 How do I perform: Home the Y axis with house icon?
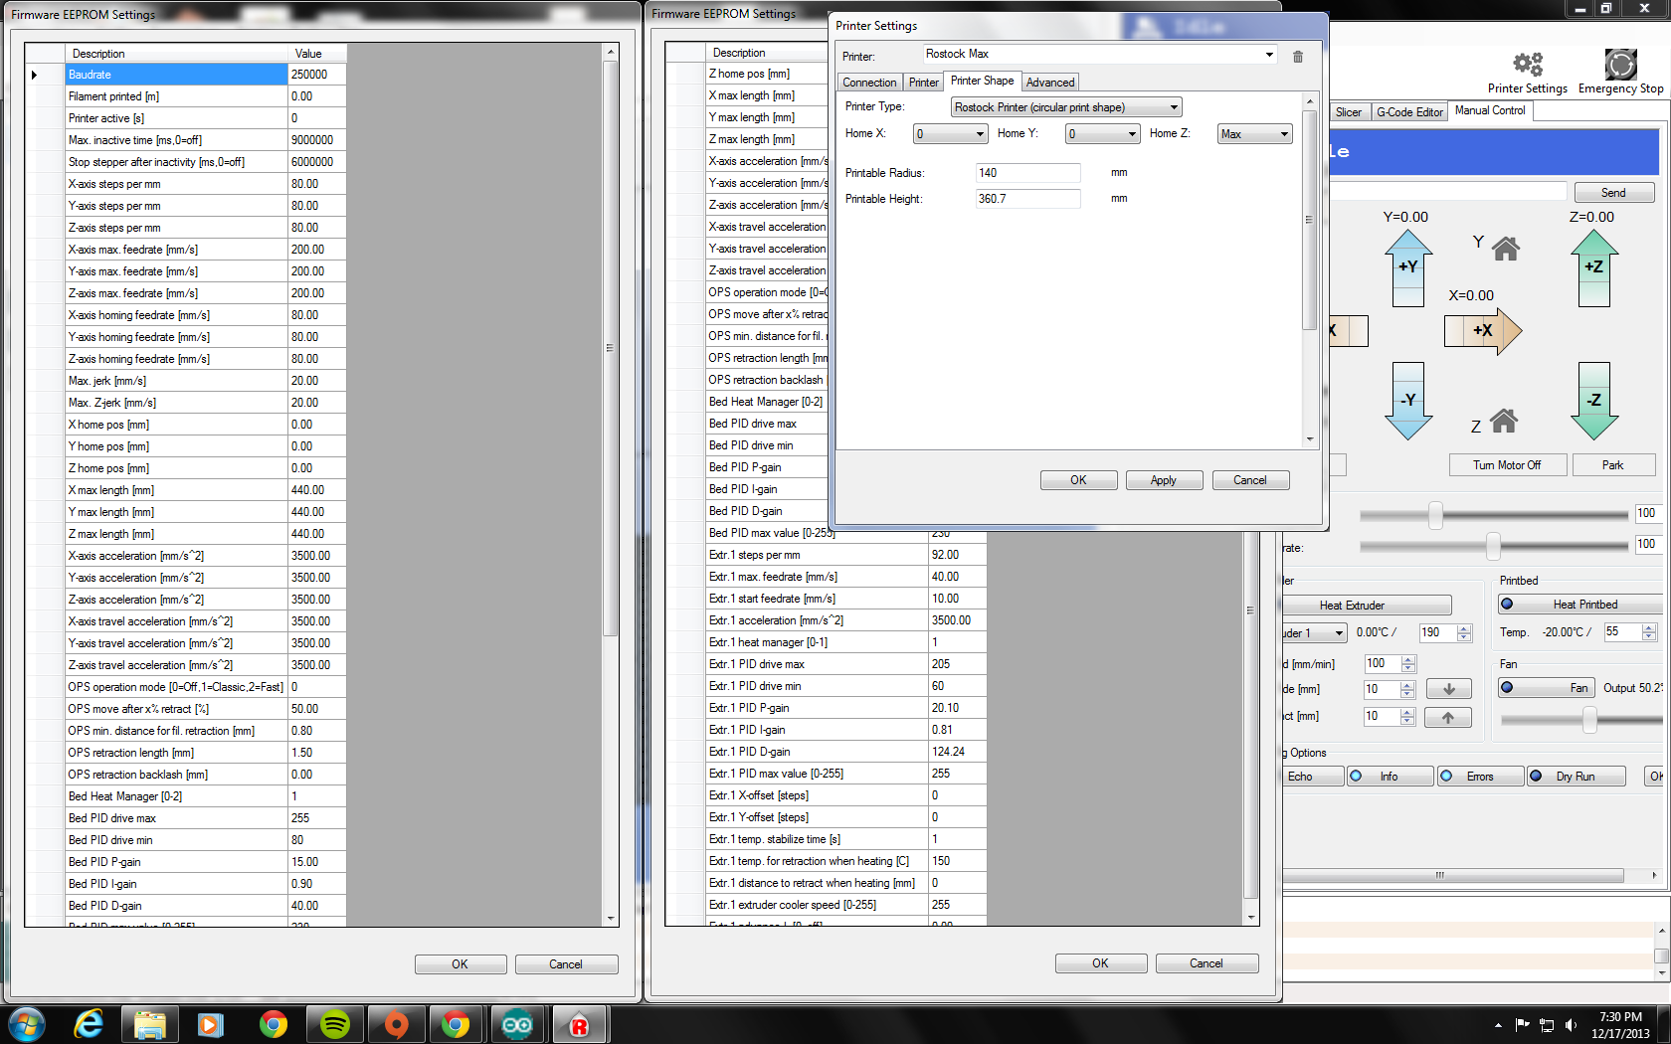(x=1505, y=249)
